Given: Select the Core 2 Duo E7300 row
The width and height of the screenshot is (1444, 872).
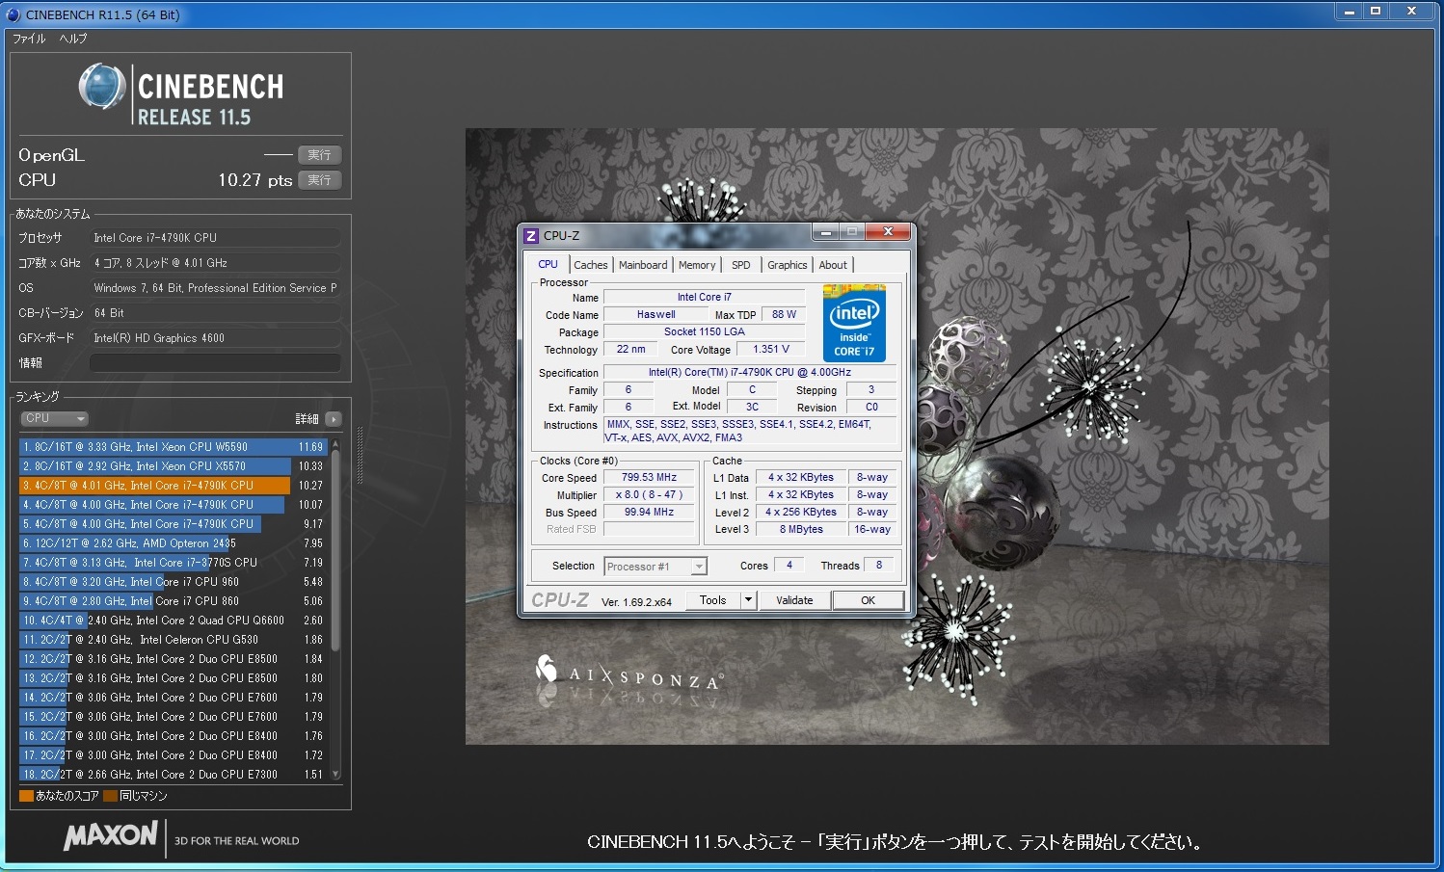Looking at the screenshot, I should tap(174, 775).
